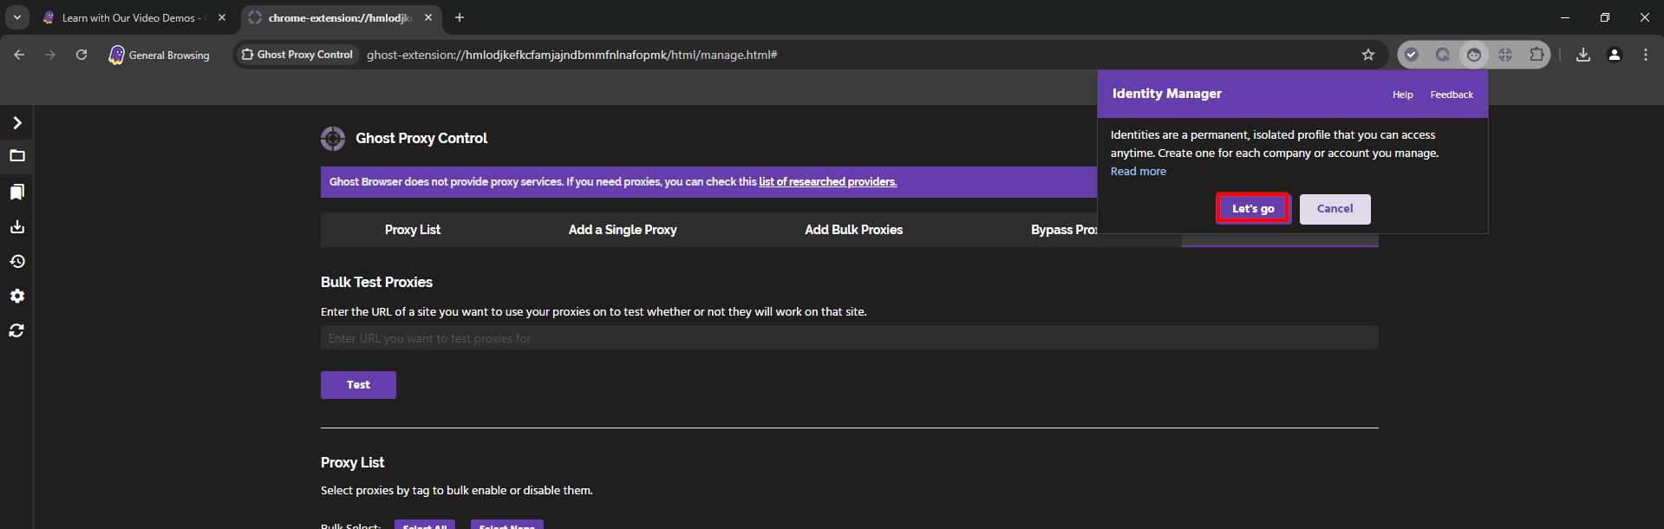Click the Identity Manager face icon in the toolbar

pos(1474,55)
